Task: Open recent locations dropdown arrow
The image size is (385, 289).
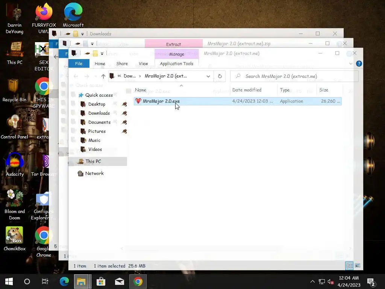Action: 95,76
